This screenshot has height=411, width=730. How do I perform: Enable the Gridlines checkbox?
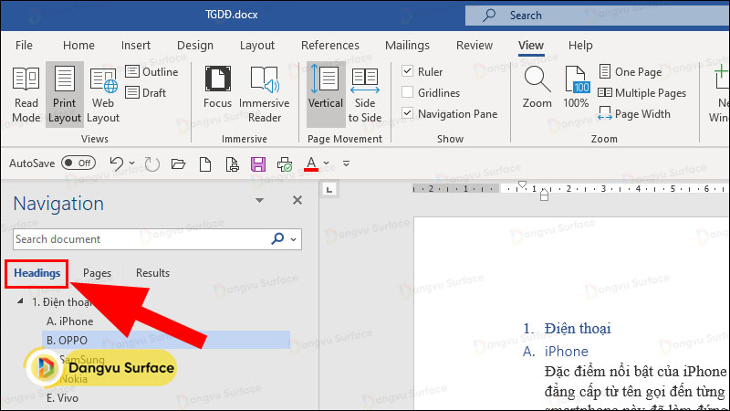tap(407, 92)
